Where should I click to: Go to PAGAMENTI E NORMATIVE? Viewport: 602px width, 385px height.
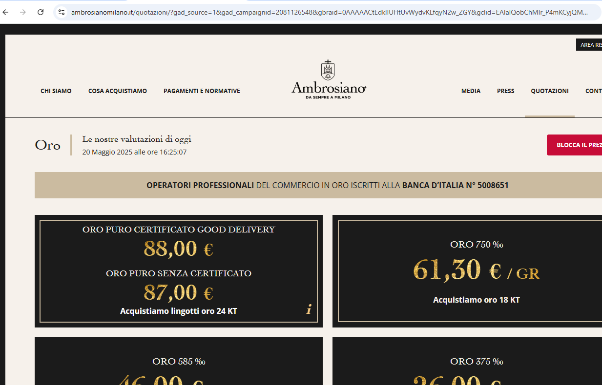(202, 91)
